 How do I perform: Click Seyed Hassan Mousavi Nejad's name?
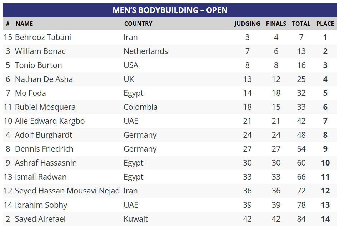(x=67, y=191)
